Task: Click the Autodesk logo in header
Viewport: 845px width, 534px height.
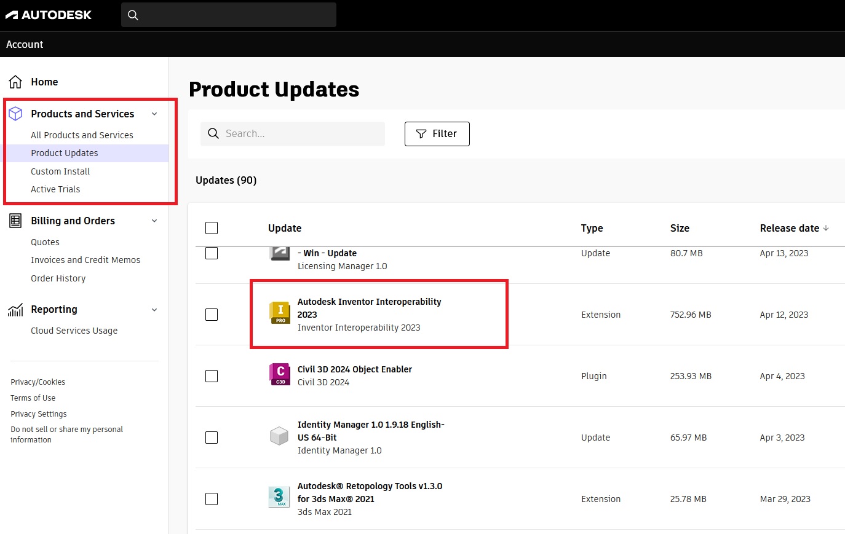Action: click(x=49, y=15)
